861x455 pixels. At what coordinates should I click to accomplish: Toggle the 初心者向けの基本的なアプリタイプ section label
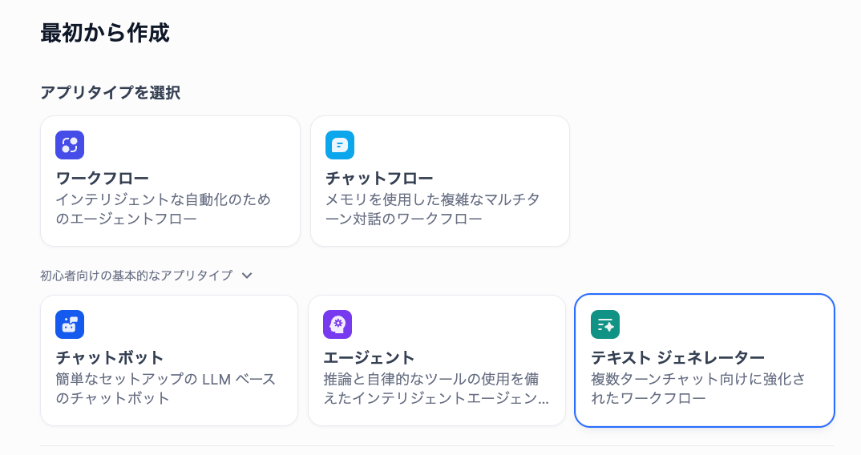coord(136,276)
